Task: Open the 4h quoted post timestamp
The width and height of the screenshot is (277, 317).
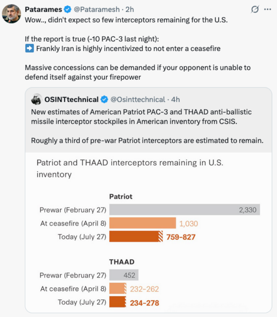Action: [x=175, y=100]
